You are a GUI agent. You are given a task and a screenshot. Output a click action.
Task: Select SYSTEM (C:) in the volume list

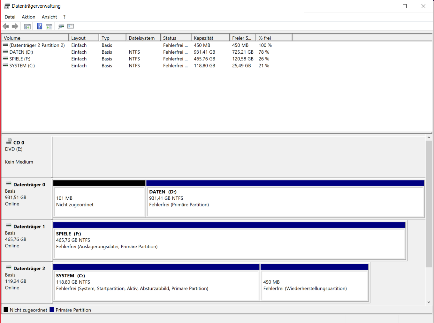[x=22, y=65]
